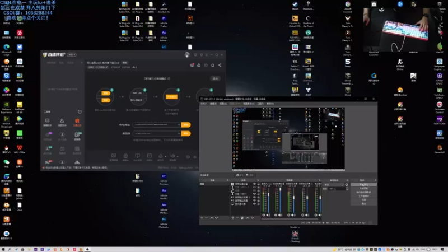Click the bell notification icon in streaming app
Screen dimensions: 448x252
(x=213, y=65)
